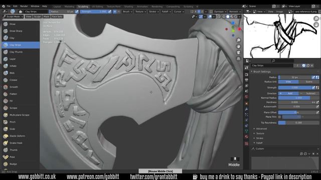The width and height of the screenshot is (321, 180).
Task: Select the Smooth brush
Action: click(x=21, y=87)
